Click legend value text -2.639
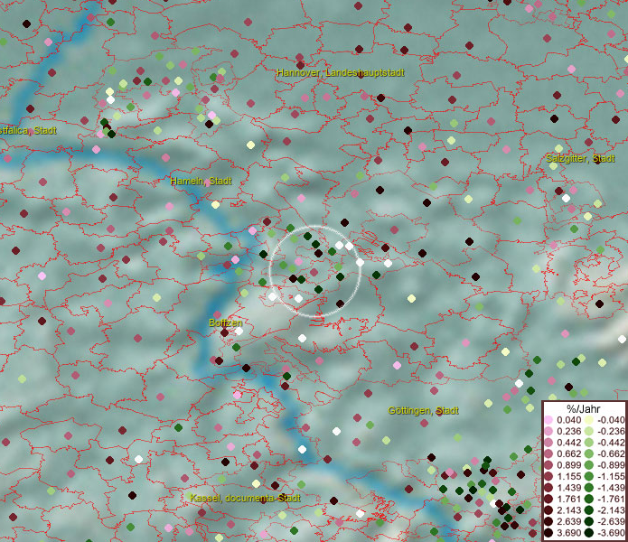 611,521
